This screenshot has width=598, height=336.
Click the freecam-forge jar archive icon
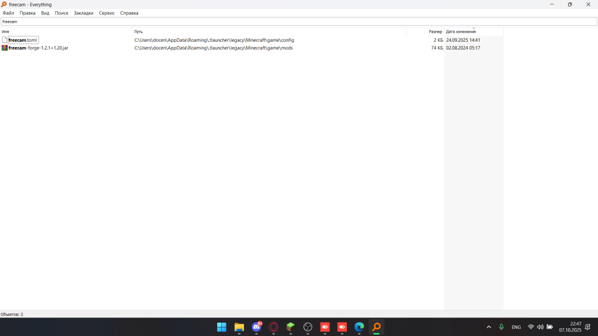coord(5,48)
